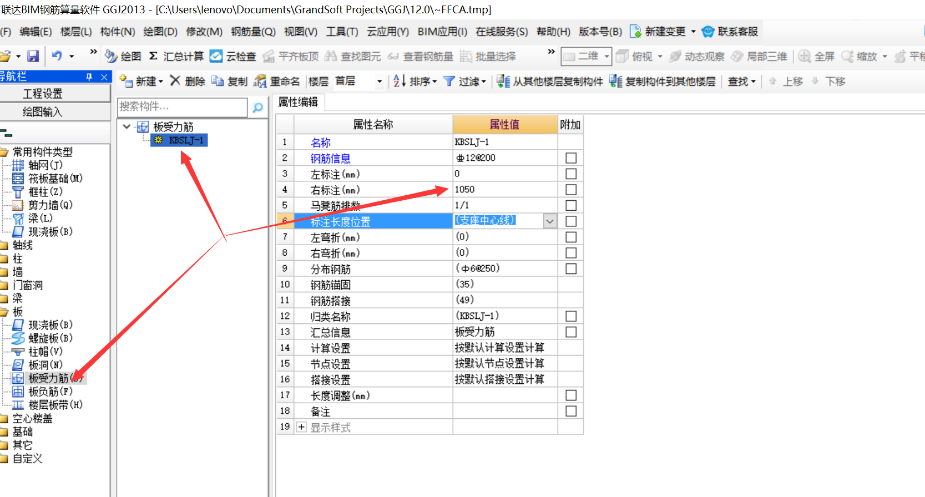The image size is (925, 497).
Task: Click the search magnifier icon
Action: [x=257, y=107]
